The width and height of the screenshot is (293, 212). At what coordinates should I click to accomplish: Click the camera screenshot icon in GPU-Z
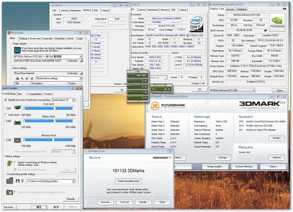pyautogui.click(x=284, y=9)
